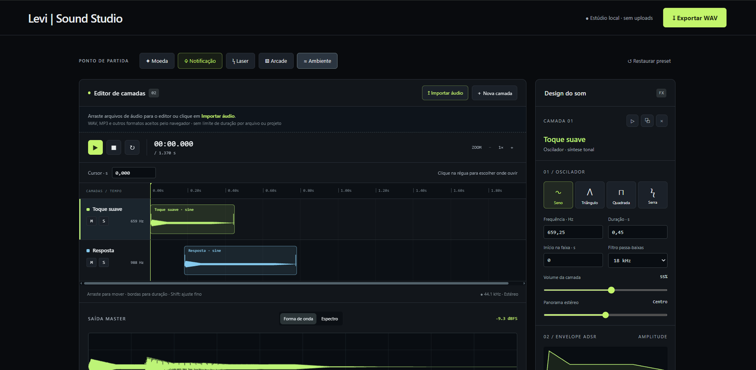Select the Resposta layer row header

(x=115, y=261)
